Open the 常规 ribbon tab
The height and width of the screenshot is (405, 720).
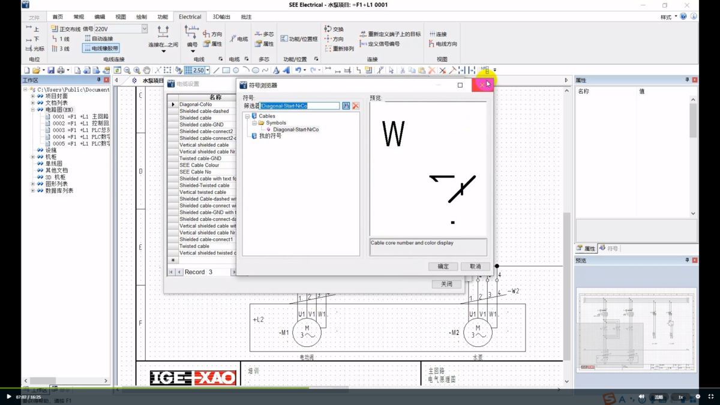click(79, 17)
